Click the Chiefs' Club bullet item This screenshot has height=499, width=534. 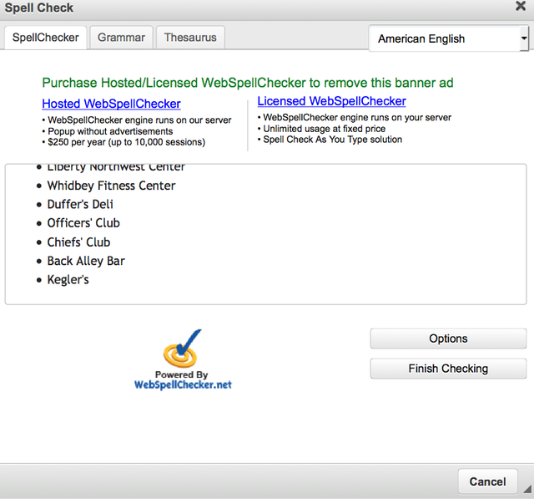point(78,242)
